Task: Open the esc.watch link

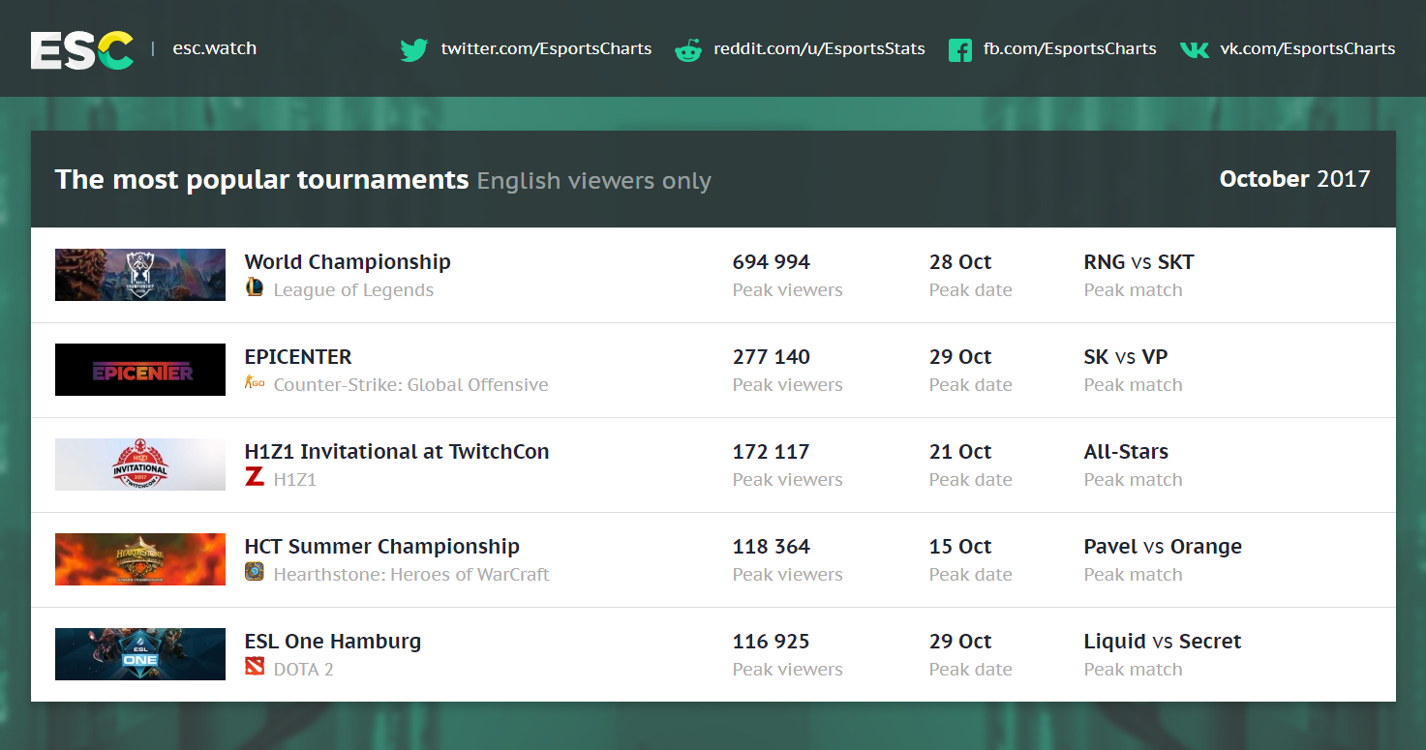Action: coord(215,48)
